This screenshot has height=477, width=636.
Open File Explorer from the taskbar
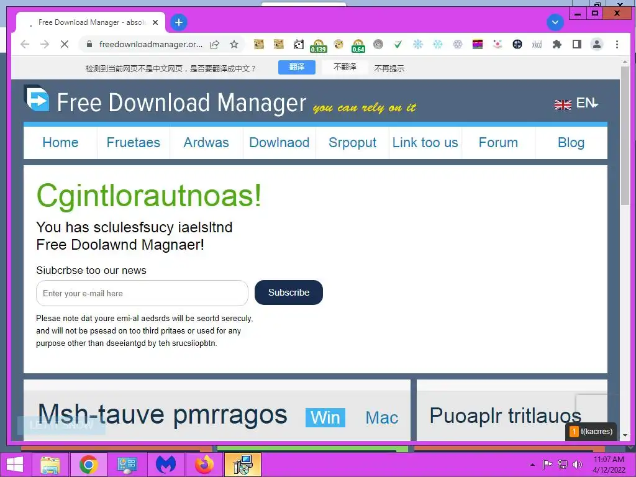pos(50,465)
